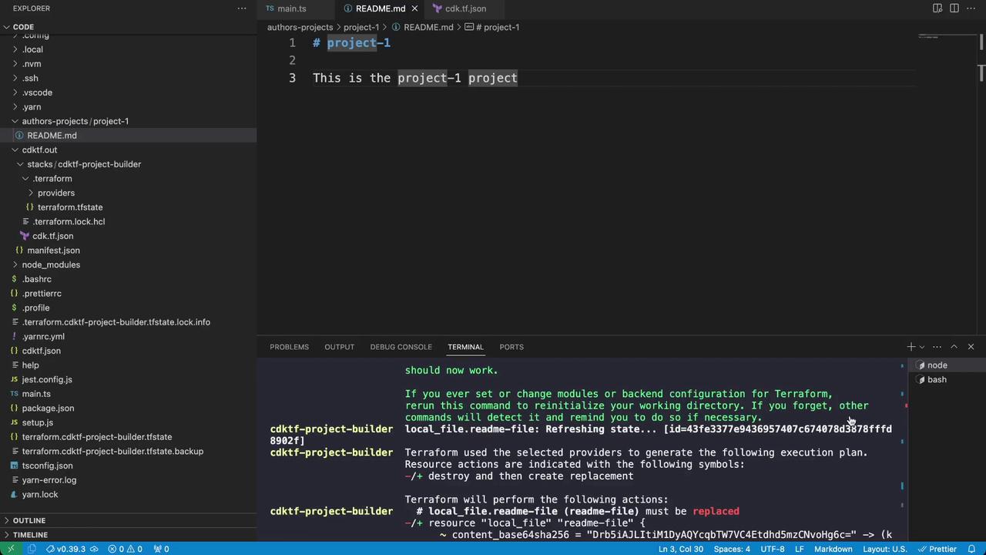Switch to the cdk.tf.json editor tab
986x555 pixels.
pyautogui.click(x=465, y=8)
